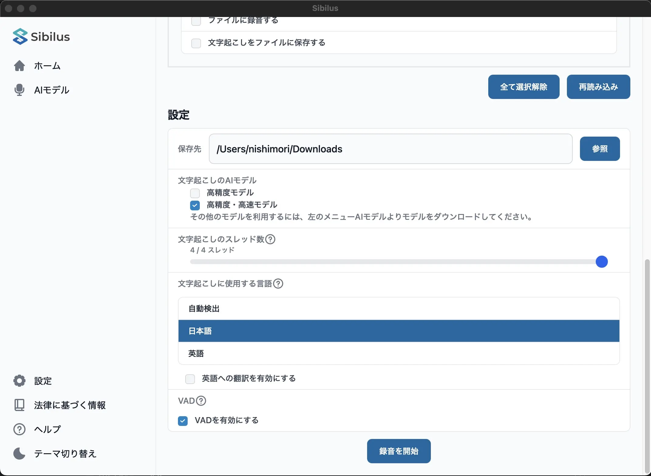This screenshot has width=651, height=476.
Task: Click the 4 / 4 スレッド text
Action: [x=212, y=250]
